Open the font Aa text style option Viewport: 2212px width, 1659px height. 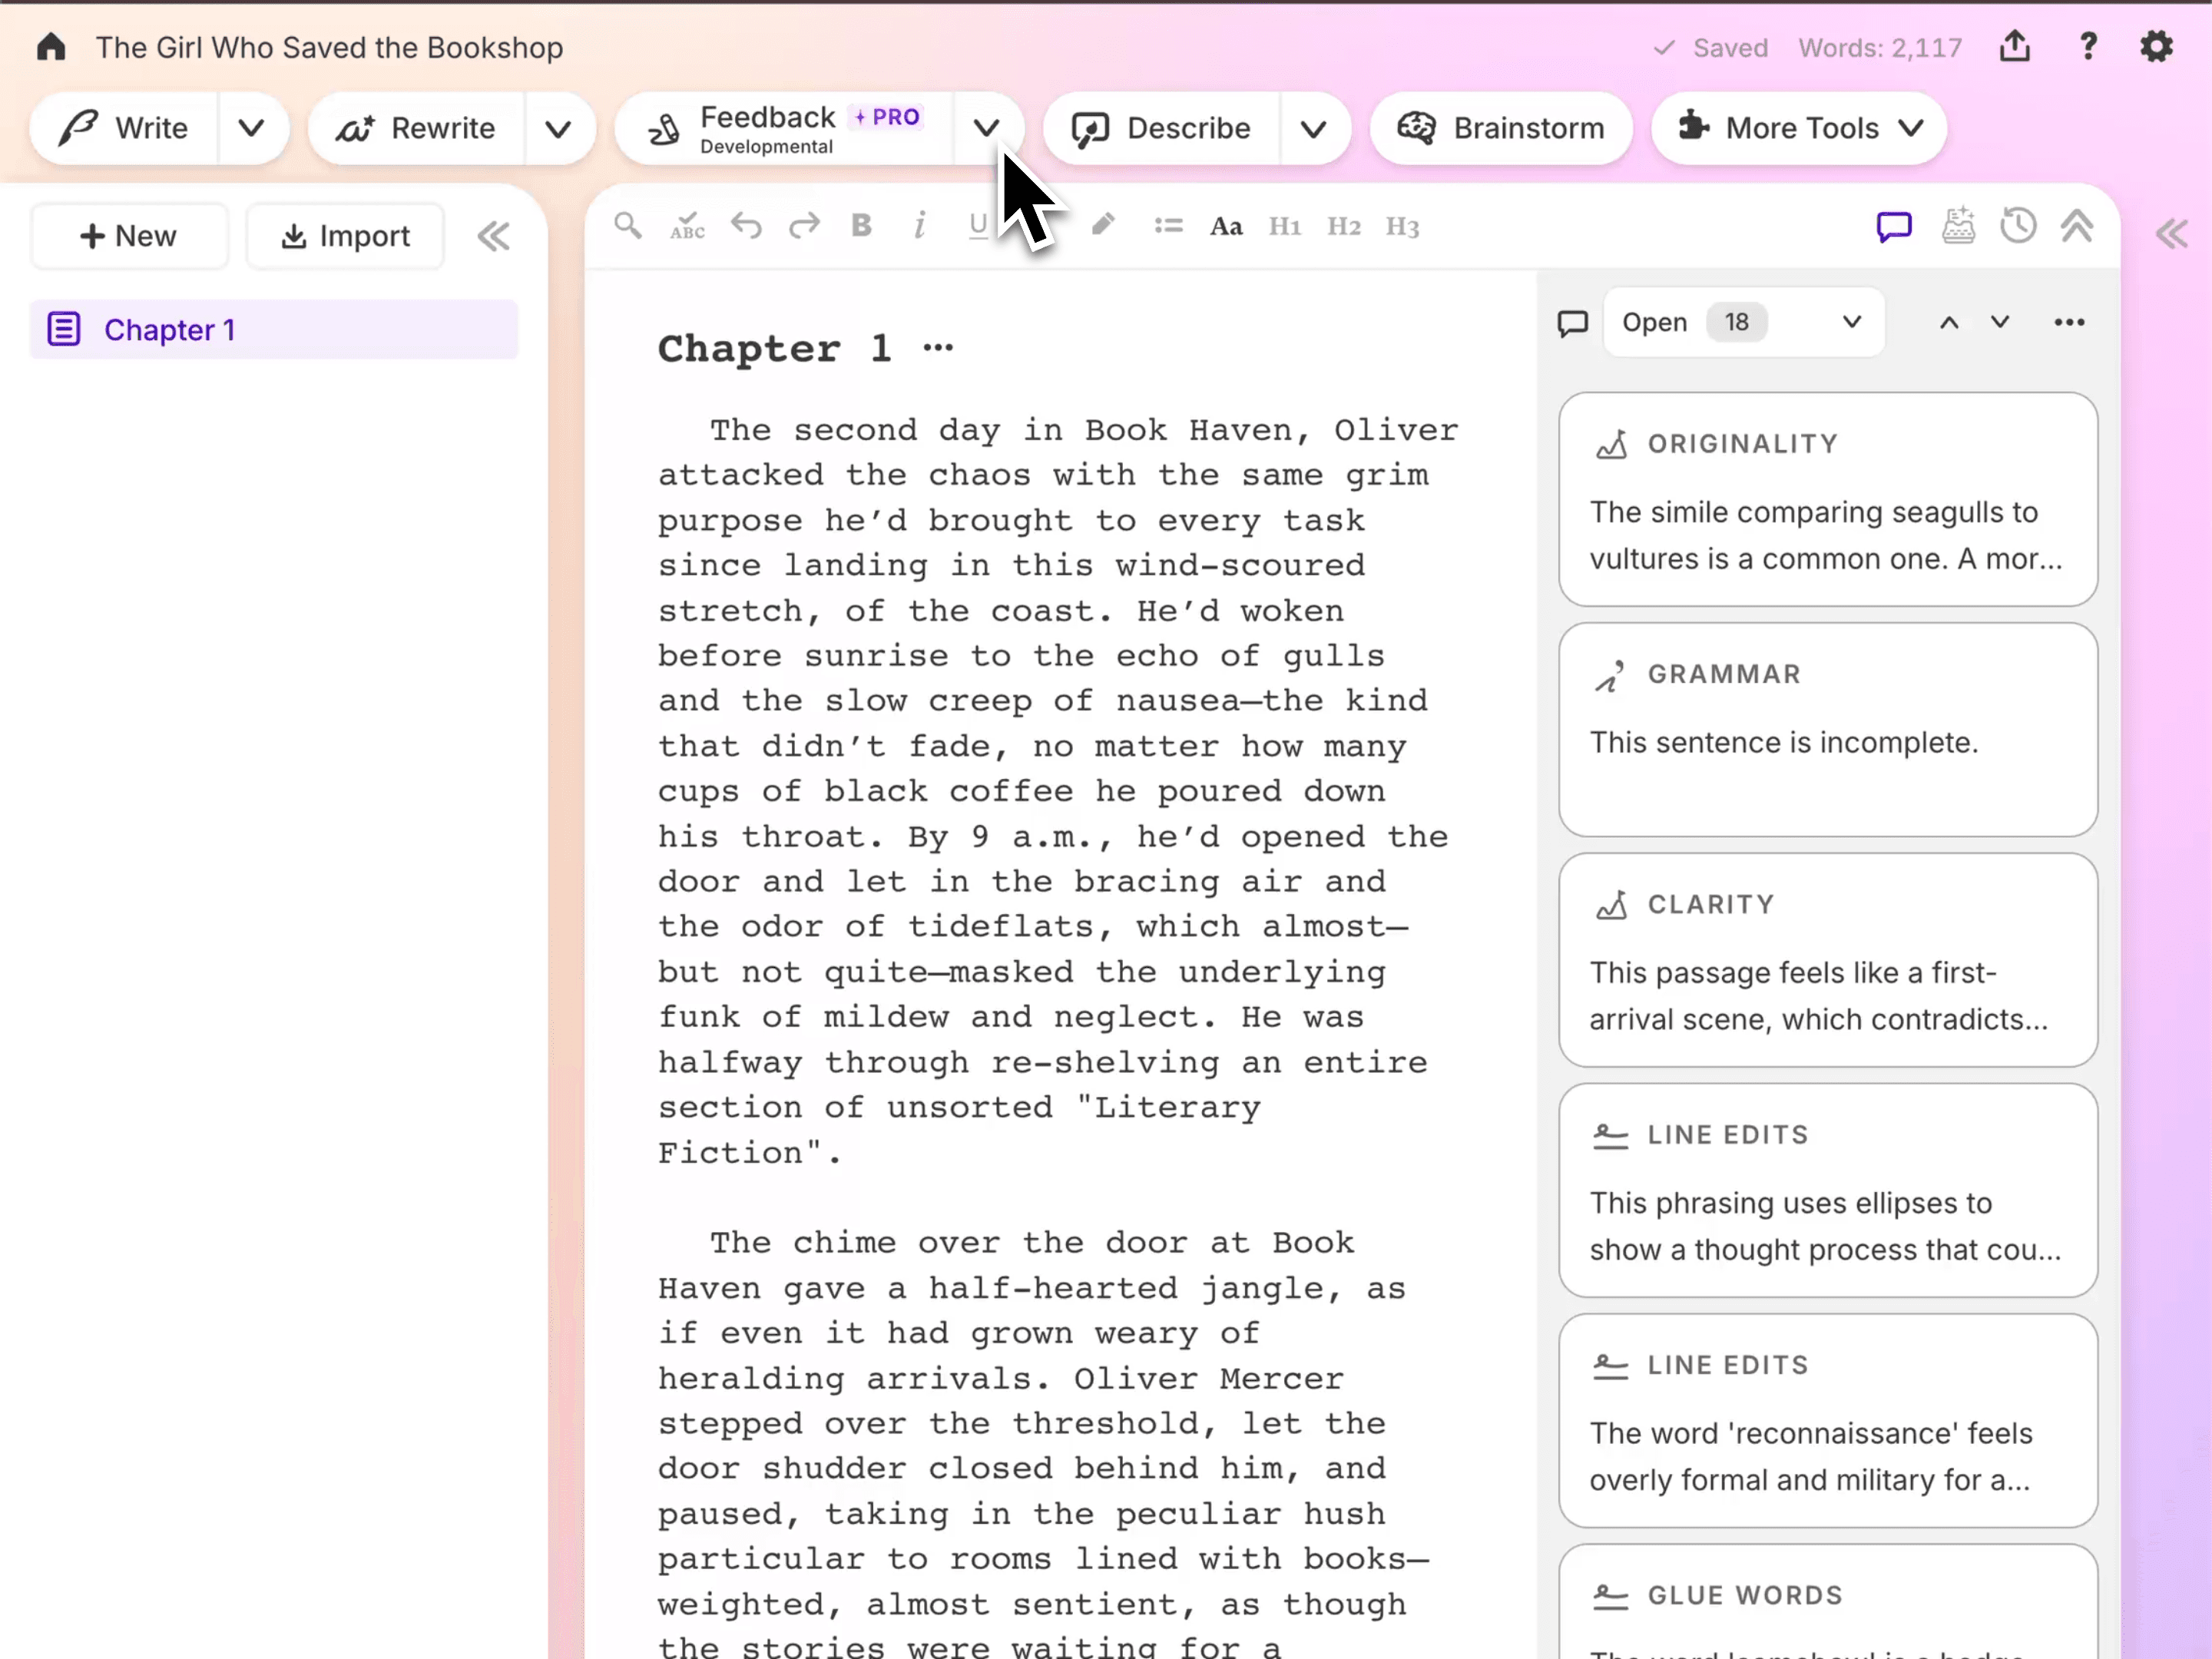(1226, 227)
